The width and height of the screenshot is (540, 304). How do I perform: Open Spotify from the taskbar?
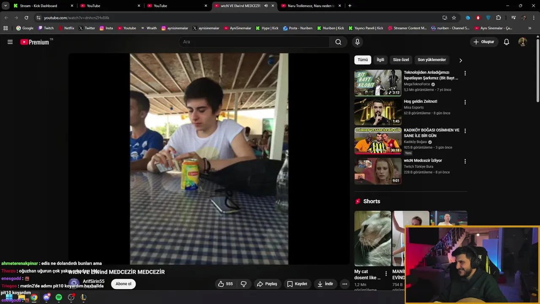tap(59, 297)
